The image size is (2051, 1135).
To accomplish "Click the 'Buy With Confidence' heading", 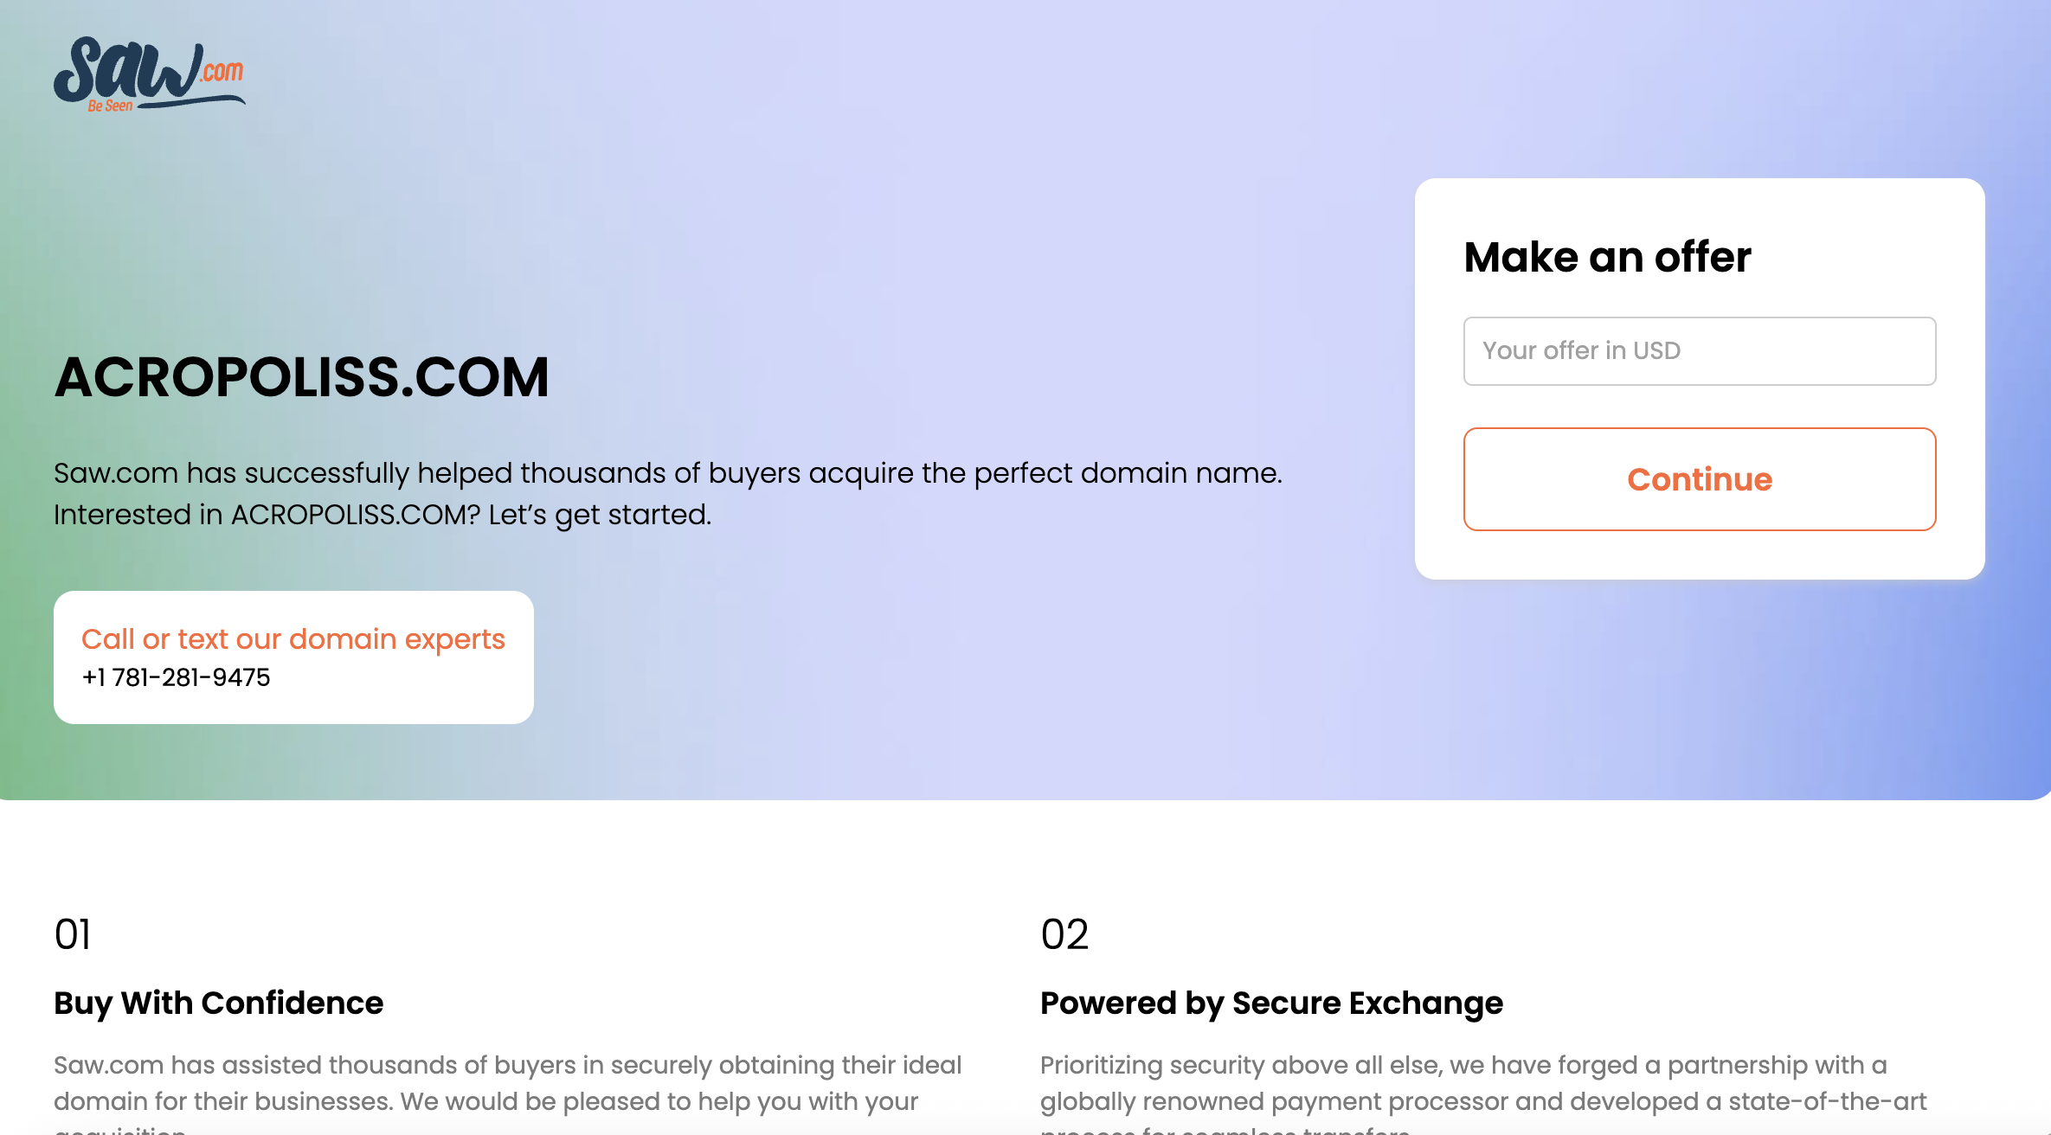I will pyautogui.click(x=218, y=1004).
